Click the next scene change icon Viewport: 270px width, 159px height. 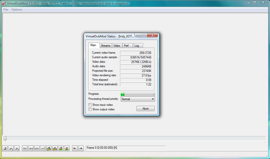[x=67, y=148]
